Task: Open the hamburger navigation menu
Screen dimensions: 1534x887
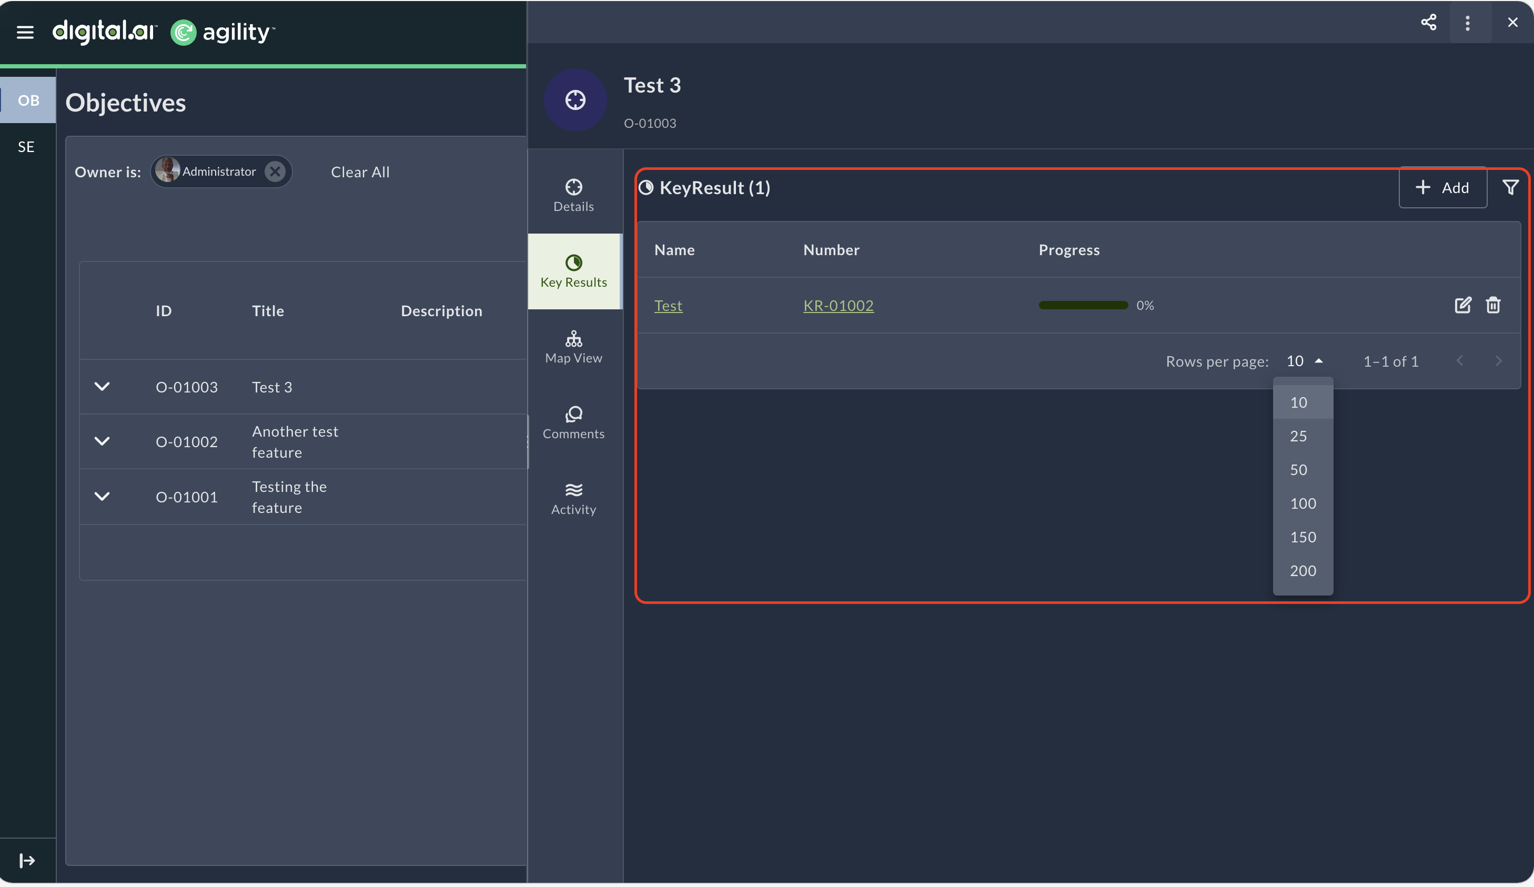Action: (25, 32)
